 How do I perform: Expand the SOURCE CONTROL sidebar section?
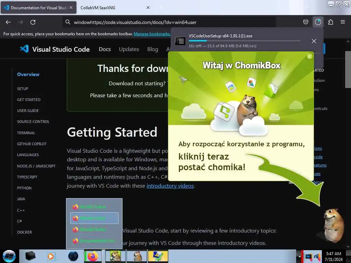[x=33, y=122]
